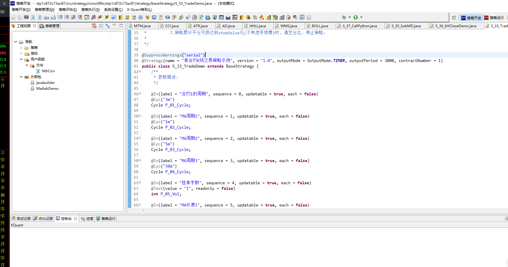508x267 pixels.
Task: Collapse the 文华 folder node
Action: (x=27, y=65)
